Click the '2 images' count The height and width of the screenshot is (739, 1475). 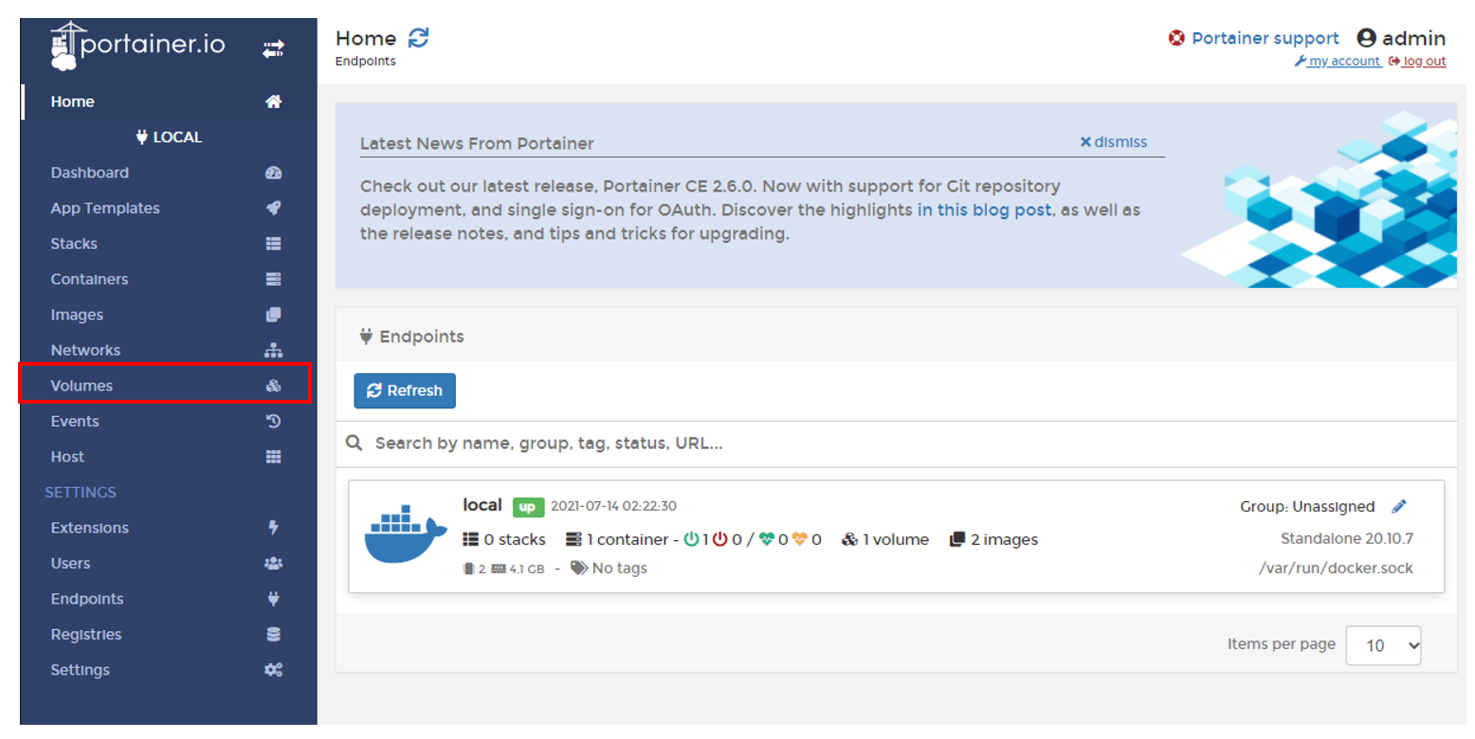point(993,539)
